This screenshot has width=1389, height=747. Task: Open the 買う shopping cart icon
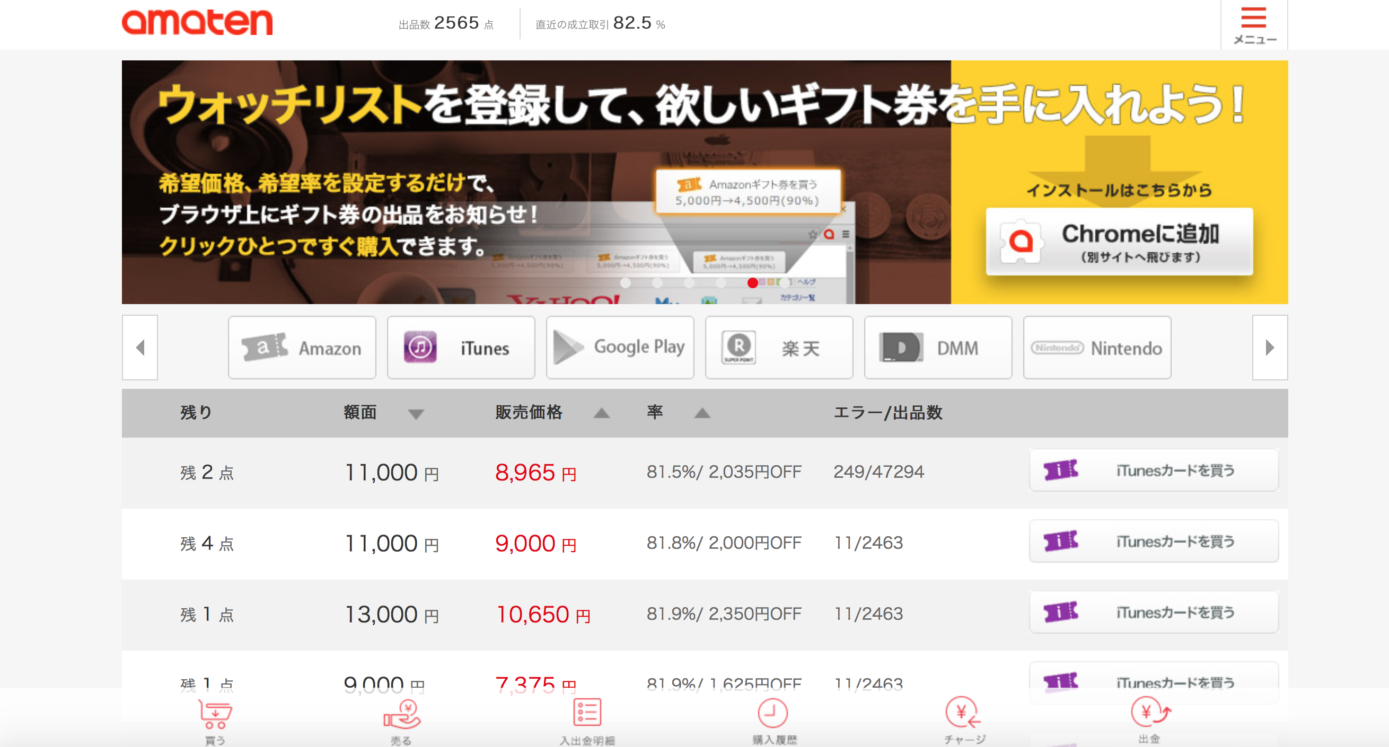coord(215,717)
